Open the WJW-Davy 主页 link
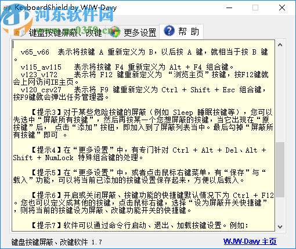296x249 pixels. (x=250, y=241)
